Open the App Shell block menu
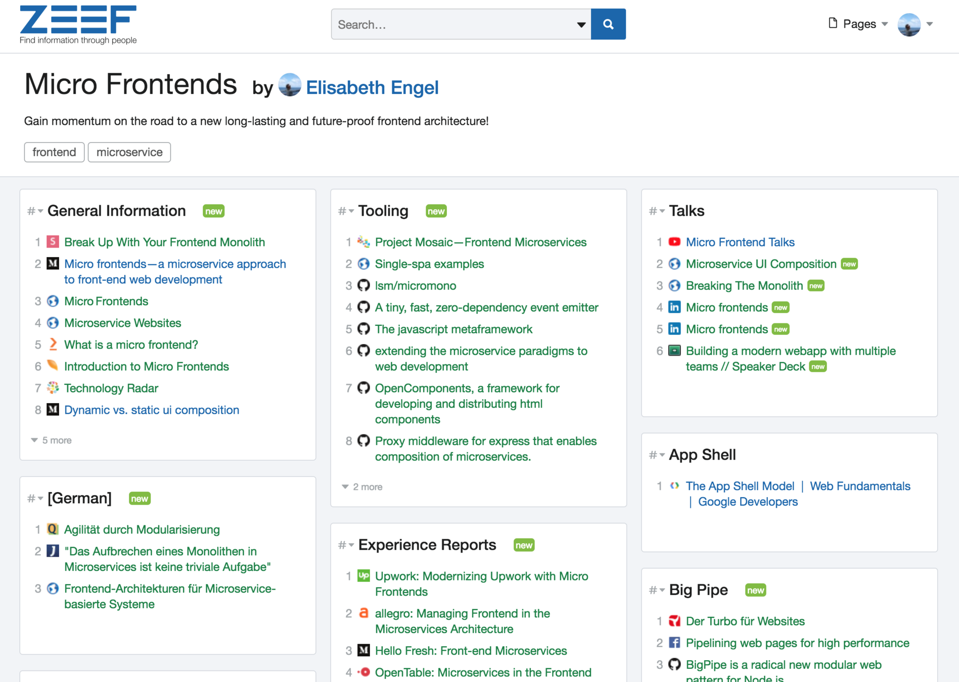 [x=657, y=455]
